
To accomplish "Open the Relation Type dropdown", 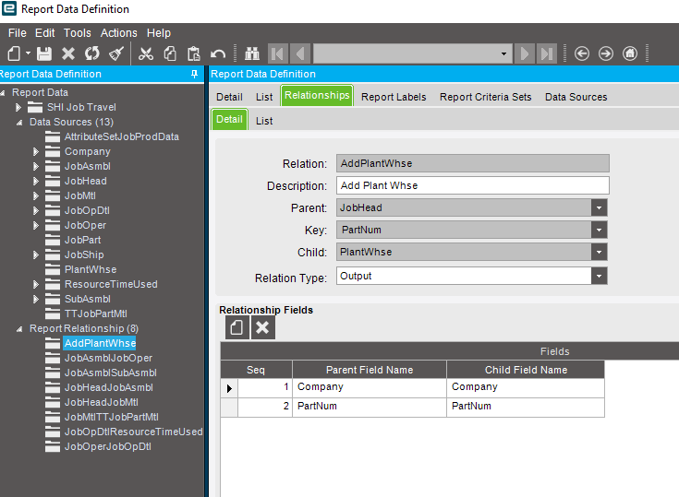I will (600, 276).
